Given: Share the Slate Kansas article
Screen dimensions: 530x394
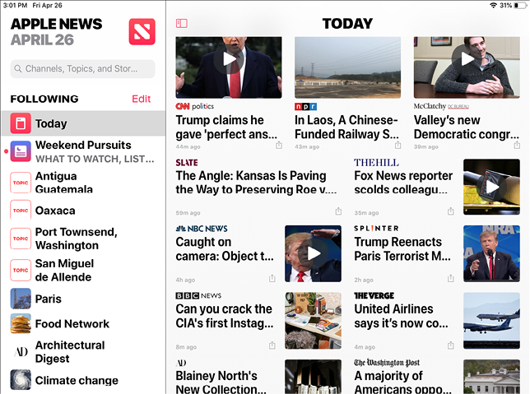Looking at the screenshot, I should (x=338, y=211).
